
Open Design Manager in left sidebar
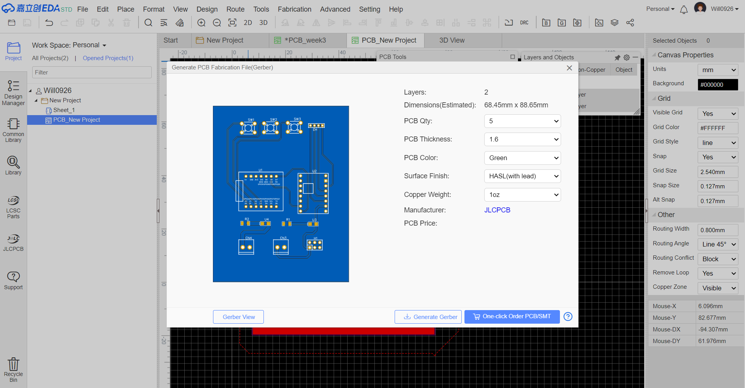[13, 93]
